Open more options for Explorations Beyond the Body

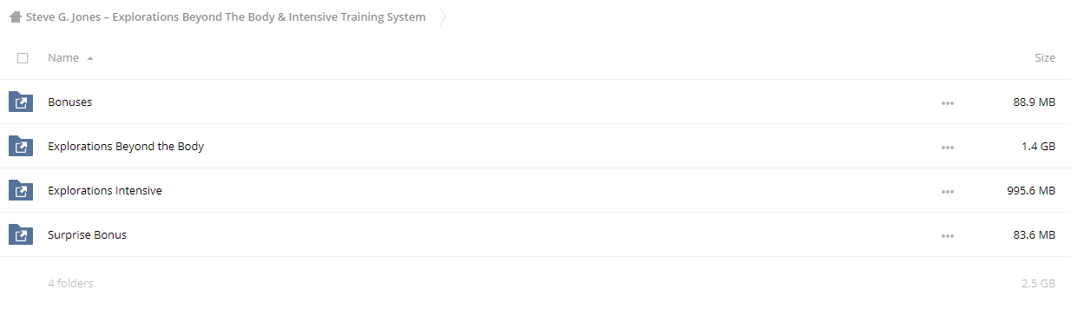point(947,148)
